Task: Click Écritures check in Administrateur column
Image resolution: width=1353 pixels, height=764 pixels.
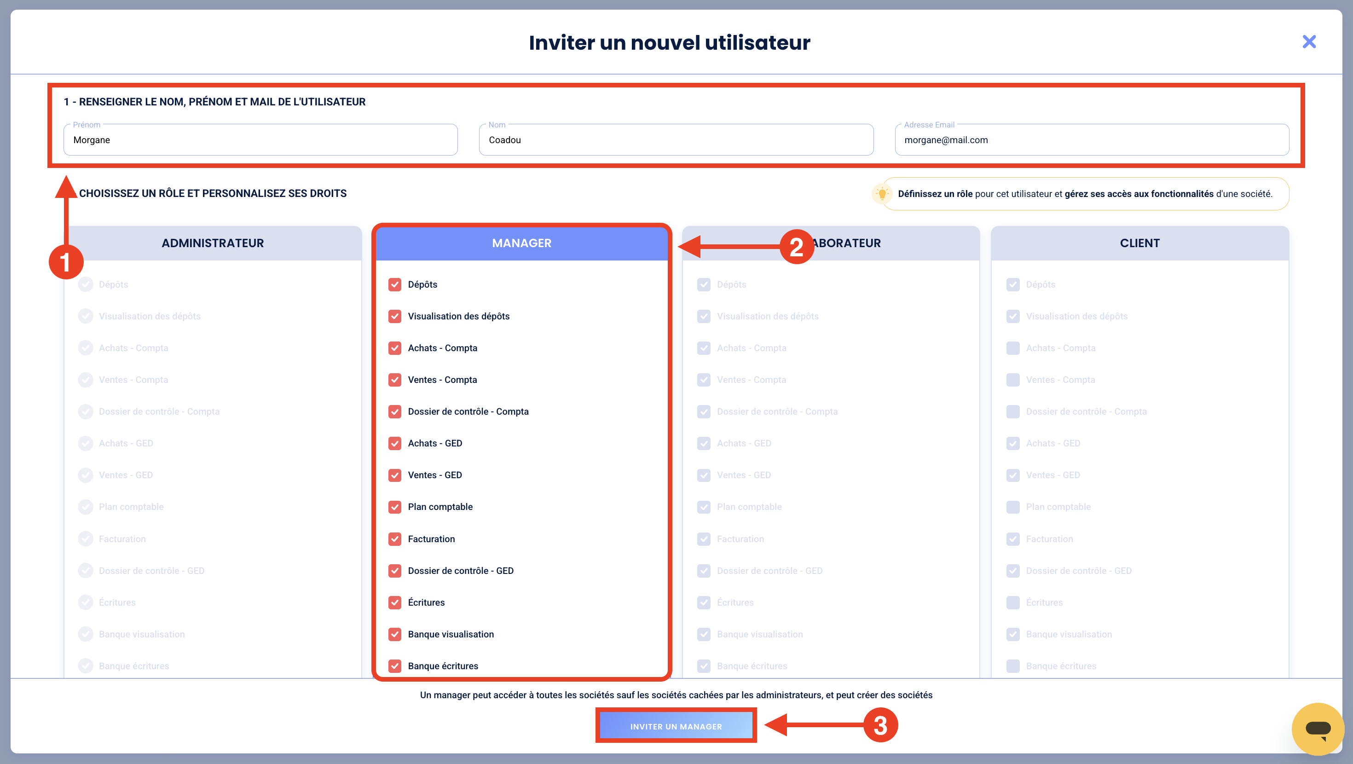Action: click(86, 603)
